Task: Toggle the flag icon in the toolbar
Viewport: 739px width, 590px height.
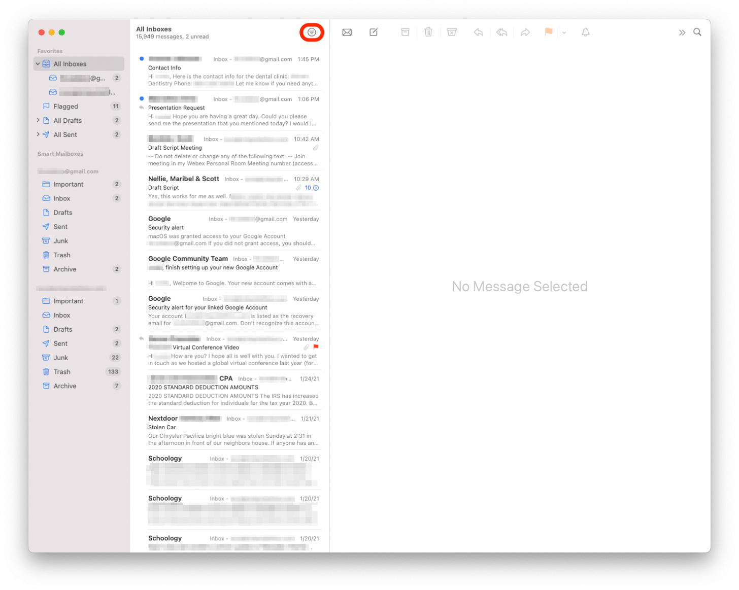Action: pyautogui.click(x=548, y=32)
